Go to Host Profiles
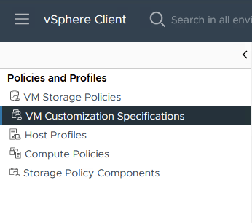252x223 pixels. [56, 135]
